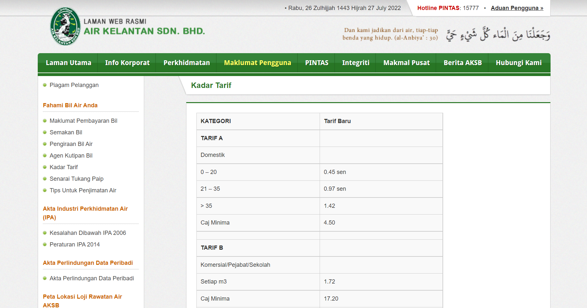Open the Info Korporat menu
This screenshot has width=587, height=308.
tap(127, 63)
